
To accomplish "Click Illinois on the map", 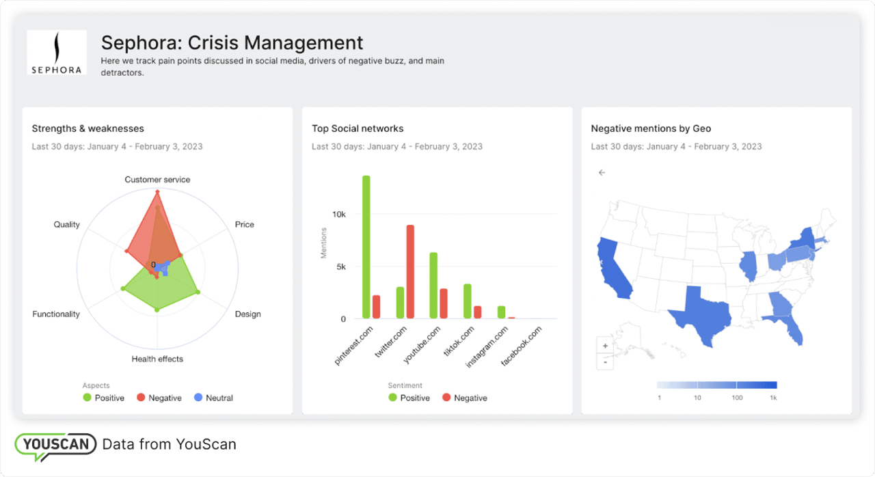I will (749, 266).
